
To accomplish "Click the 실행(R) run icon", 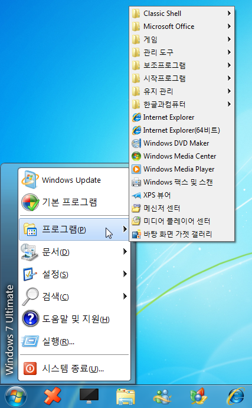I will click(30, 341).
